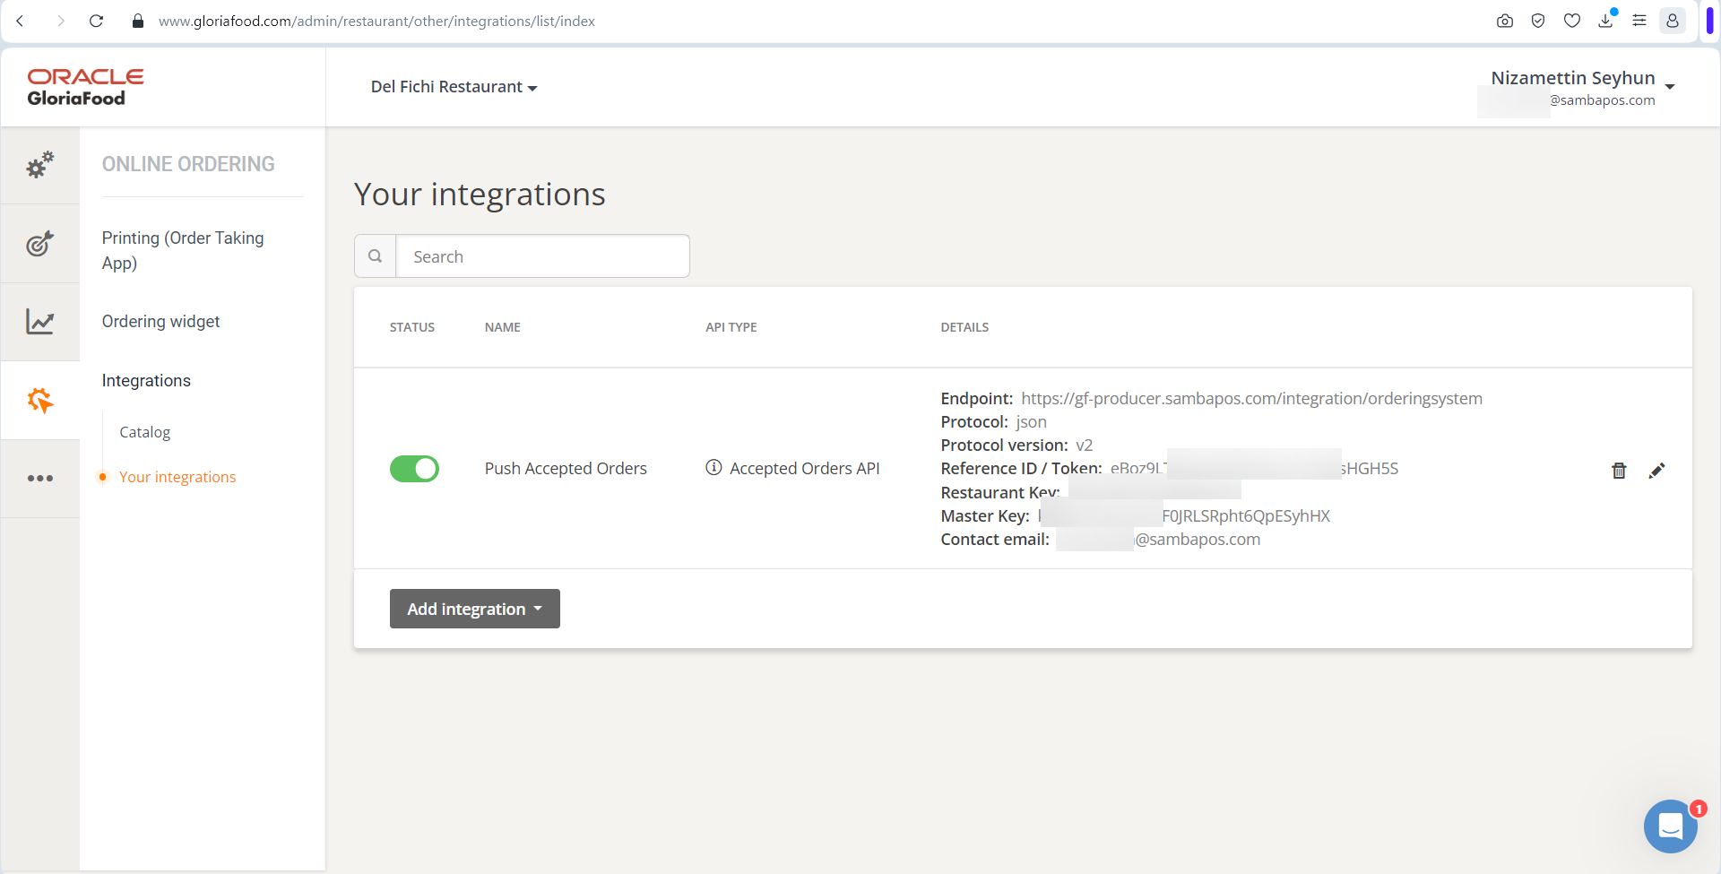Edit the integration using pencil icon
This screenshot has height=874, width=1721.
(1657, 470)
